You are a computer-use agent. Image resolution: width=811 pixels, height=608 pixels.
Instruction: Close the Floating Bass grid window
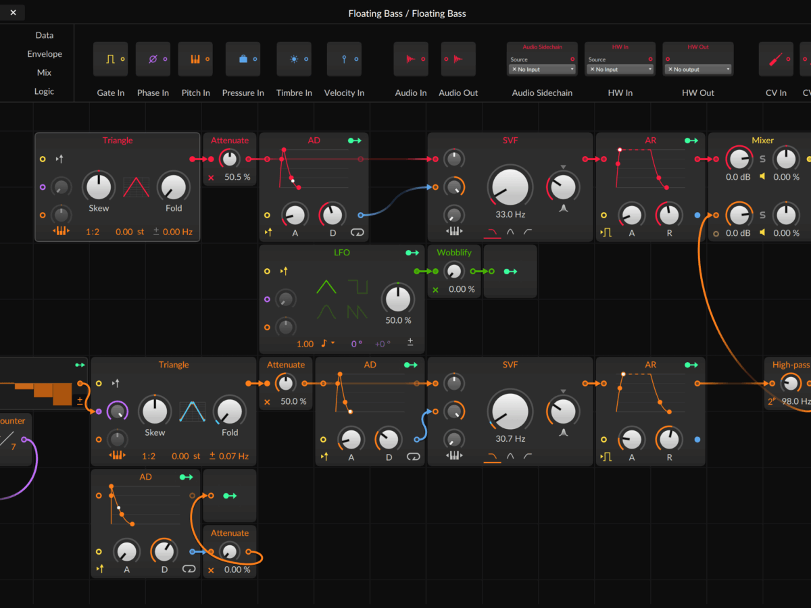click(x=13, y=12)
